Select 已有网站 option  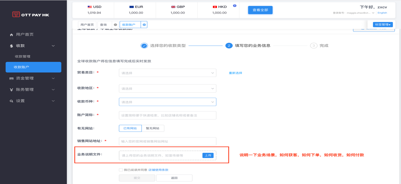(x=130, y=128)
